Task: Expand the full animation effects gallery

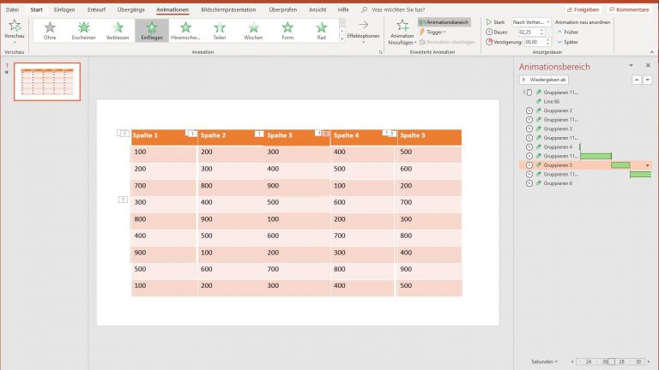Action: pyautogui.click(x=342, y=39)
